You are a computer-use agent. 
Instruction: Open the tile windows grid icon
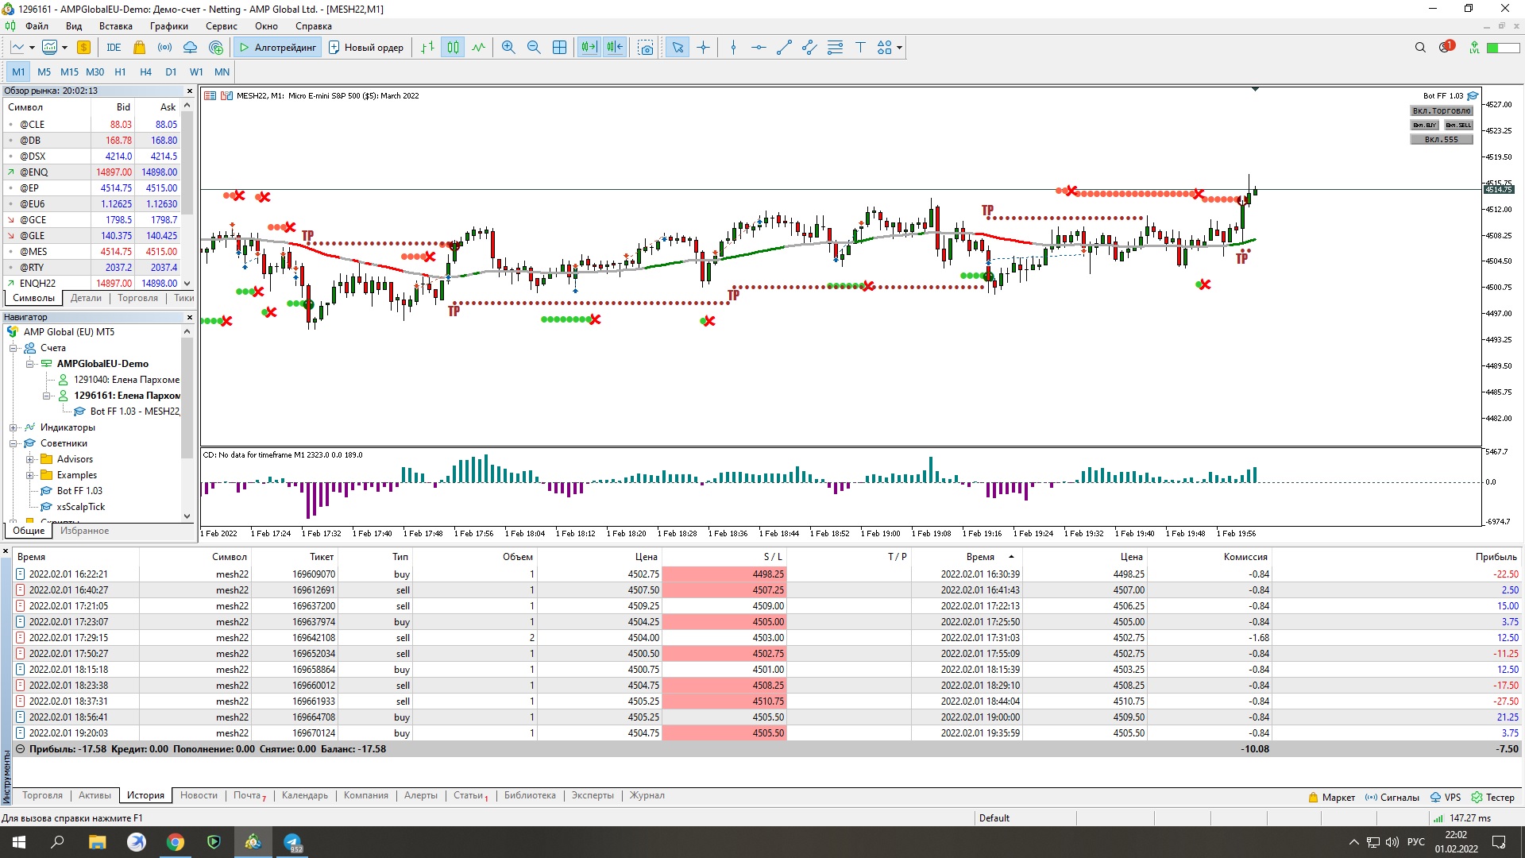tap(559, 48)
